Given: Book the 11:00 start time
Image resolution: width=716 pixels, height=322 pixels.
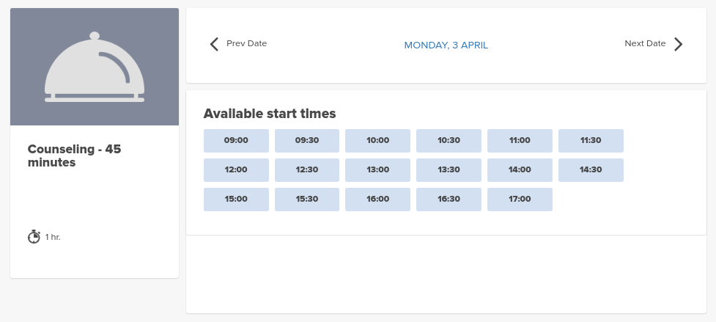Looking at the screenshot, I should [x=520, y=140].
